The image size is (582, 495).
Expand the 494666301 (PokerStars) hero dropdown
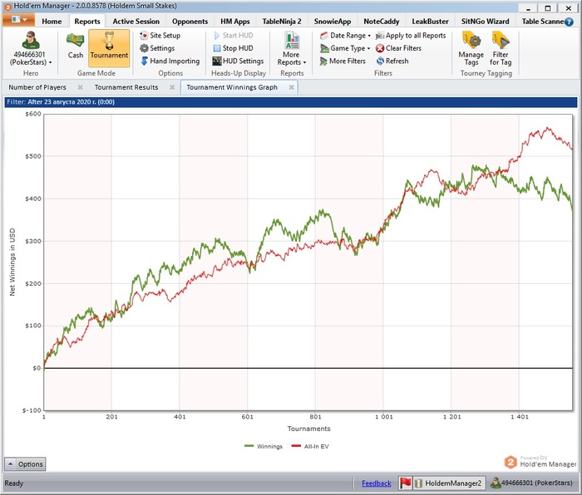[31, 58]
